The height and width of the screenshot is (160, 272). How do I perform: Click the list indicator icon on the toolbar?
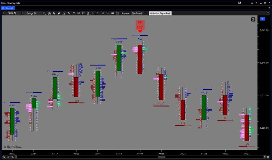(83, 13)
